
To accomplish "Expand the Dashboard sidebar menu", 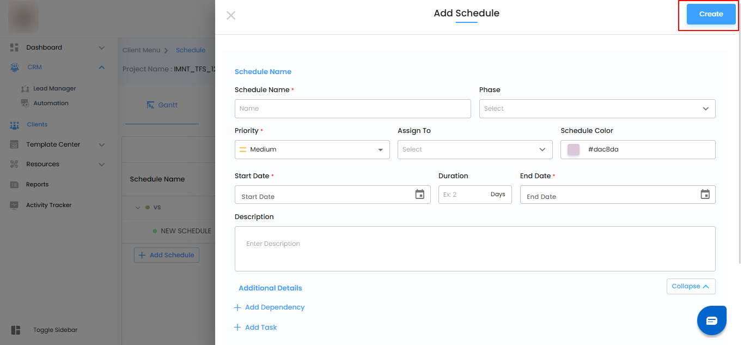I will (x=101, y=48).
